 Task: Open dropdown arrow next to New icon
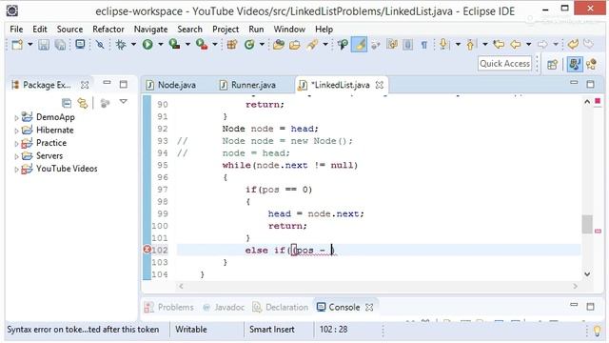point(29,45)
